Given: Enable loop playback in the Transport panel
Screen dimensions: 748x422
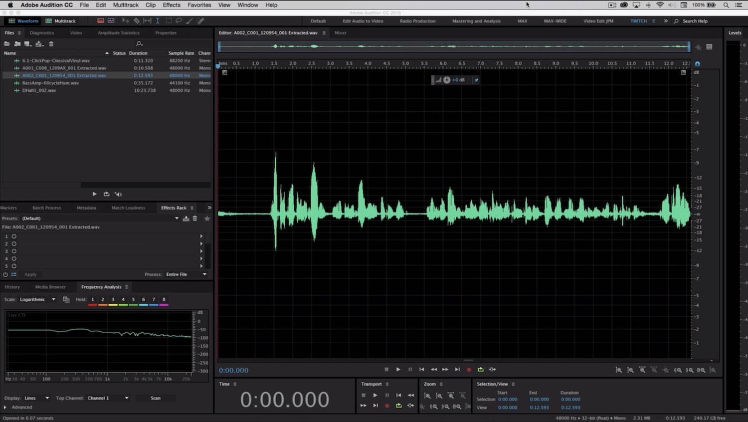Looking at the screenshot, I should 398,406.
